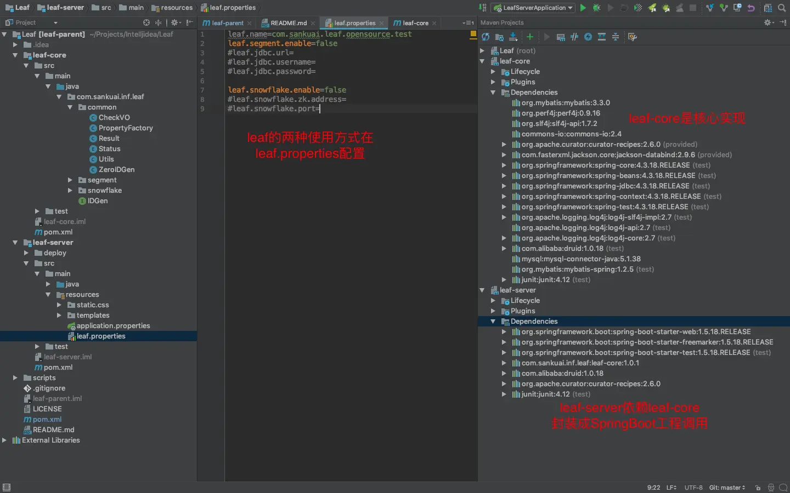Revert changes with the purple undo arrow
Image resolution: width=790 pixels, height=493 pixels.
point(751,8)
